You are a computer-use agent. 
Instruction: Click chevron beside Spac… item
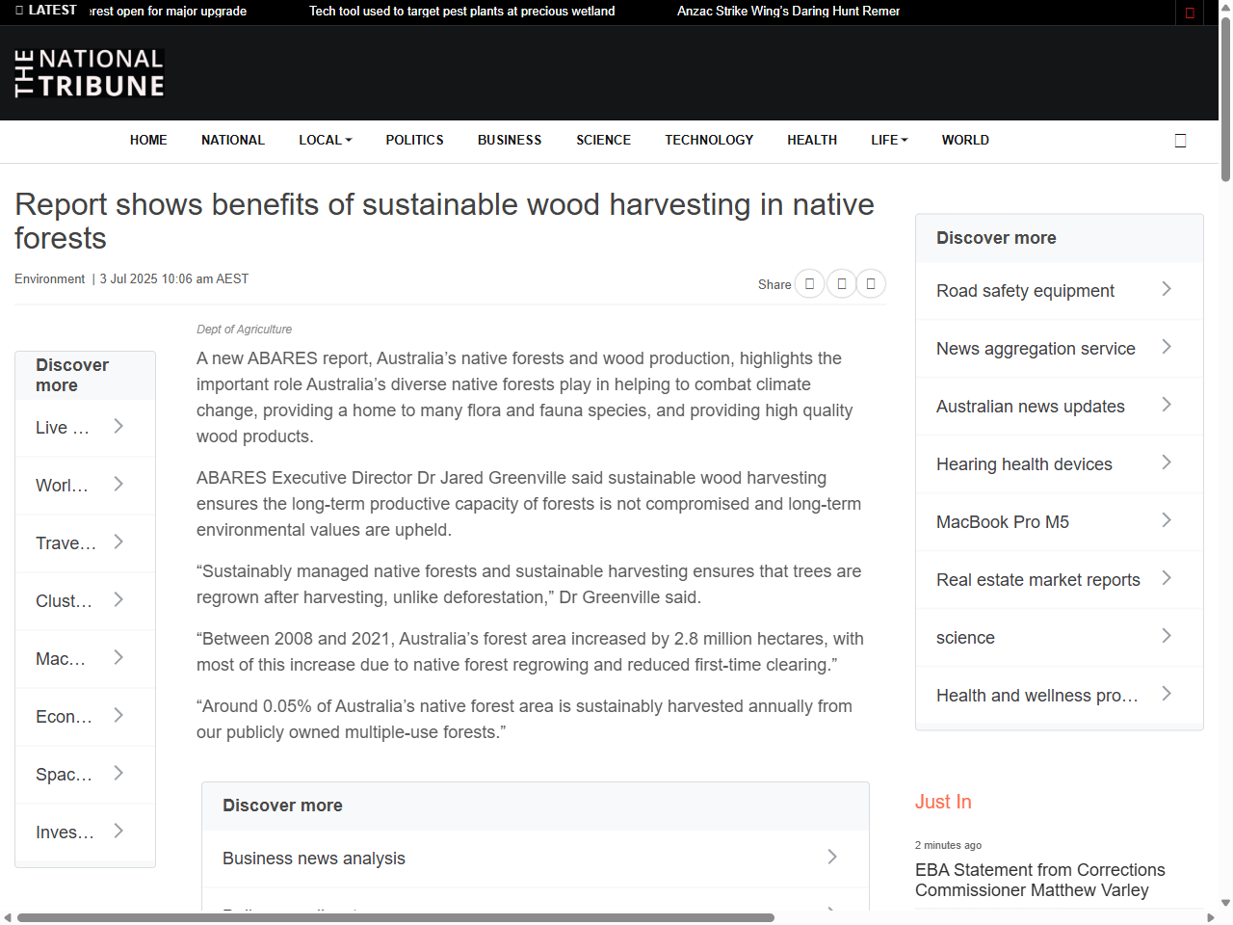tap(118, 773)
